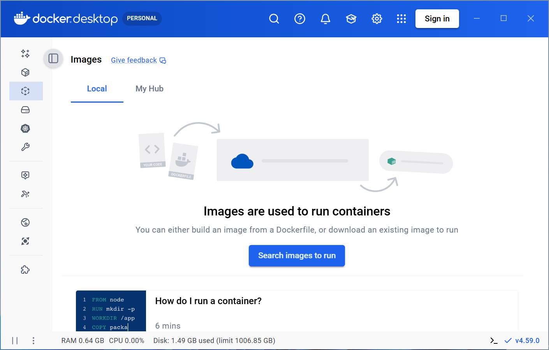Open the Learning Center
This screenshot has height=350, width=549.
[x=351, y=18]
